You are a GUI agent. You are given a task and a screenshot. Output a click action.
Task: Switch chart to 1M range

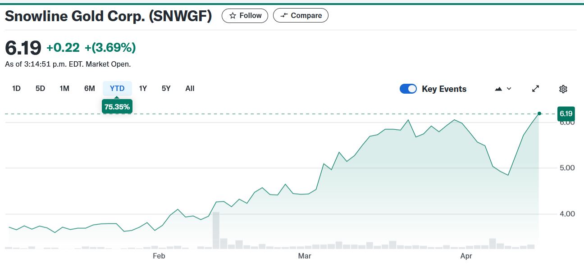(64, 88)
